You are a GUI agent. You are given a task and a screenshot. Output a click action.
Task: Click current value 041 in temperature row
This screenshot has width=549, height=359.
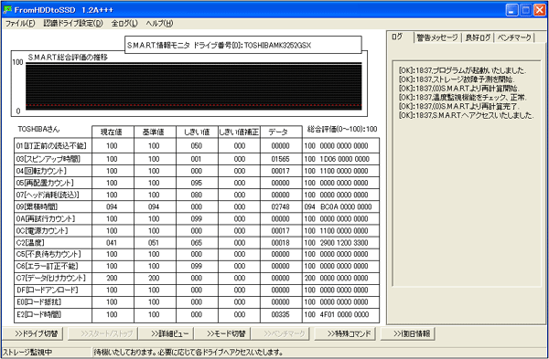click(112, 243)
